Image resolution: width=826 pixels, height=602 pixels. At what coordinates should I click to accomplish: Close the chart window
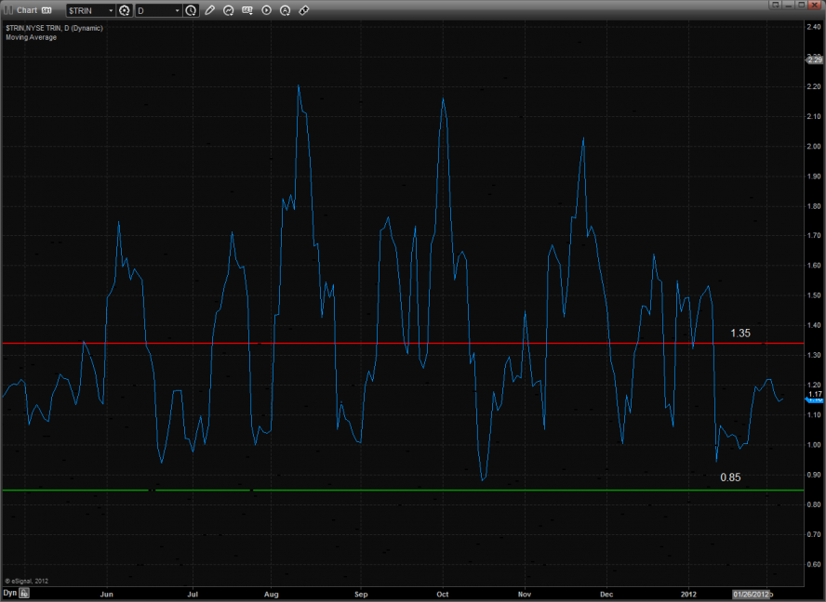click(815, 5)
